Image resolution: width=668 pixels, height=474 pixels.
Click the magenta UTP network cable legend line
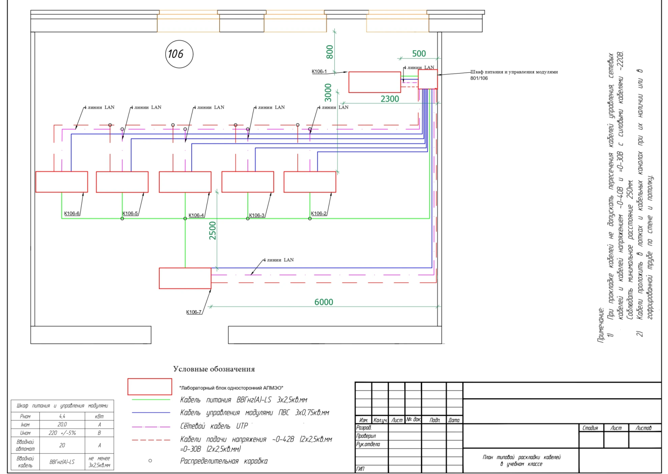151,427
